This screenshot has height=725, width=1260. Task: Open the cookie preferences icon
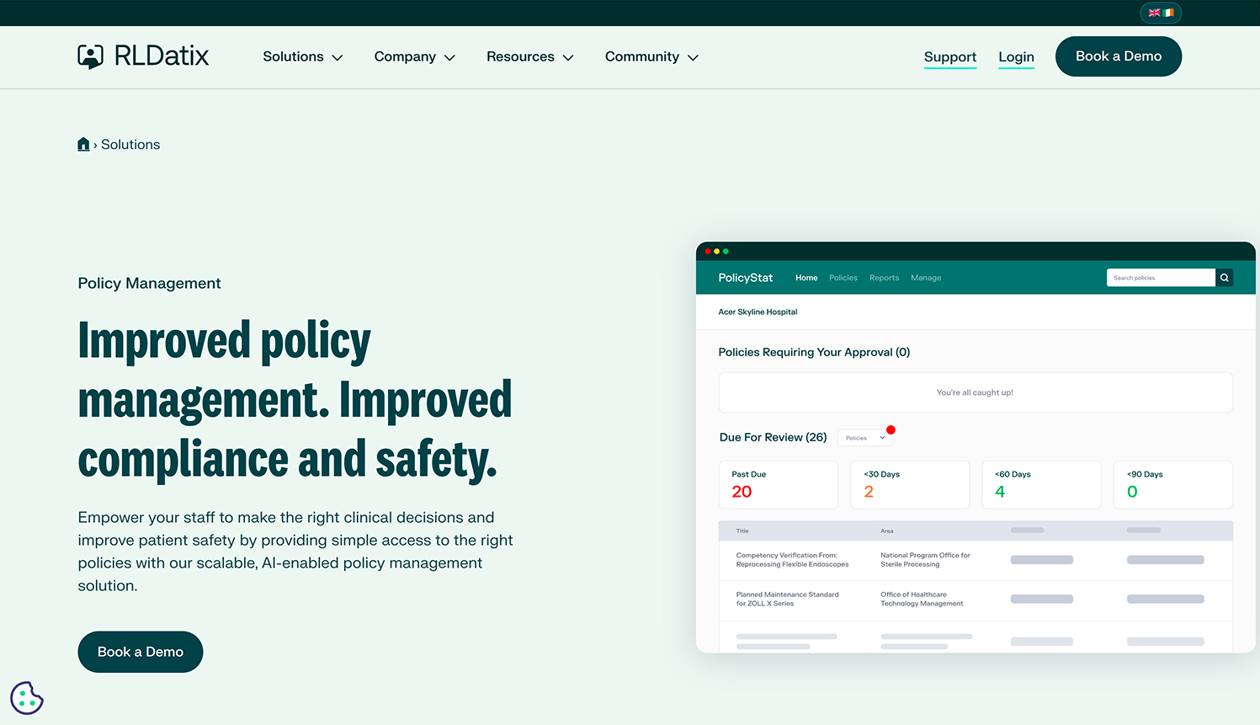[27, 698]
